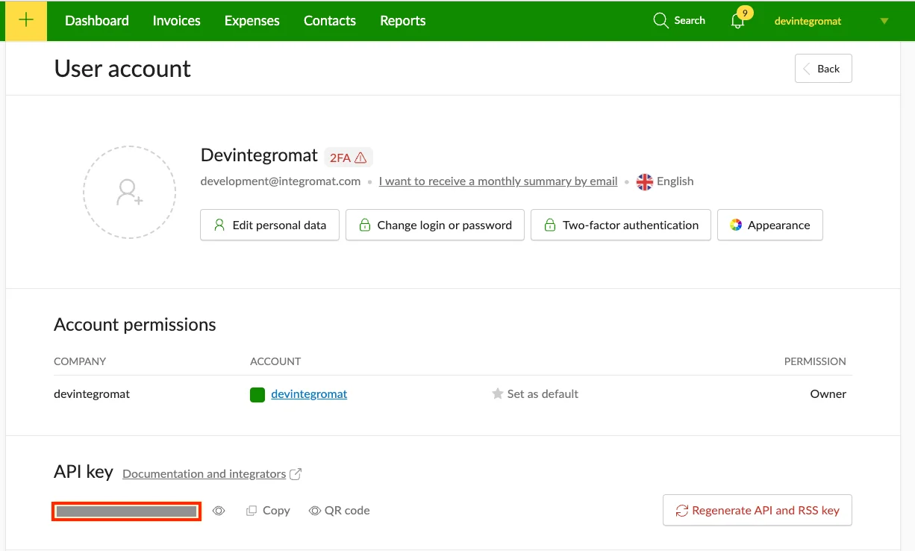Viewport: 915px width, 551px height.
Task: Click the Back button
Action: (823, 69)
